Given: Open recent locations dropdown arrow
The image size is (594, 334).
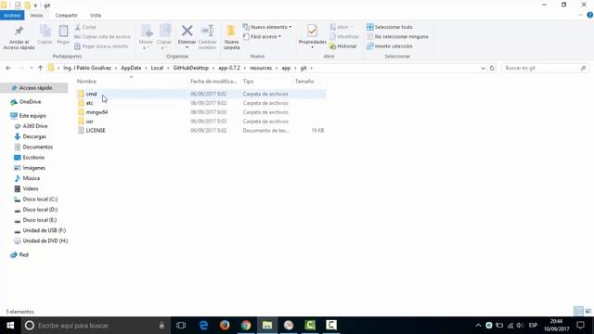Looking at the screenshot, I should [x=31, y=68].
